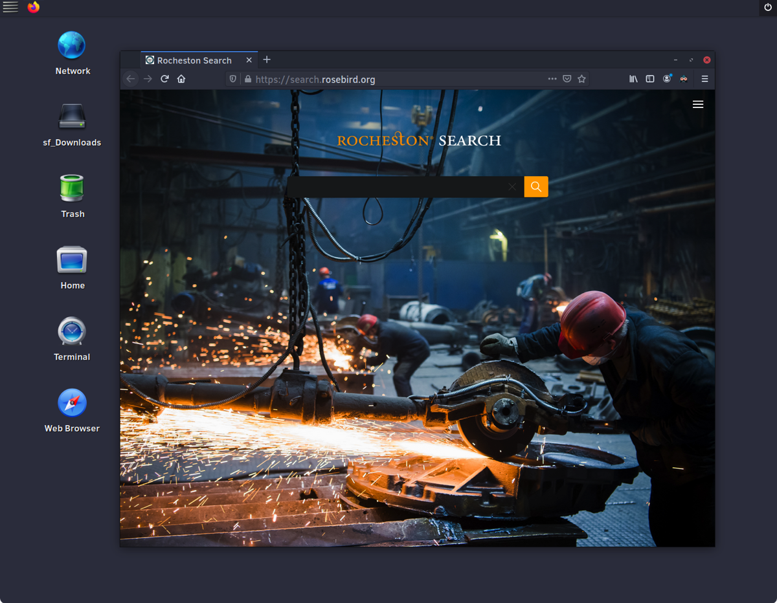The height and width of the screenshot is (603, 777).
Task: Open the system applications menu
Action: tap(10, 7)
